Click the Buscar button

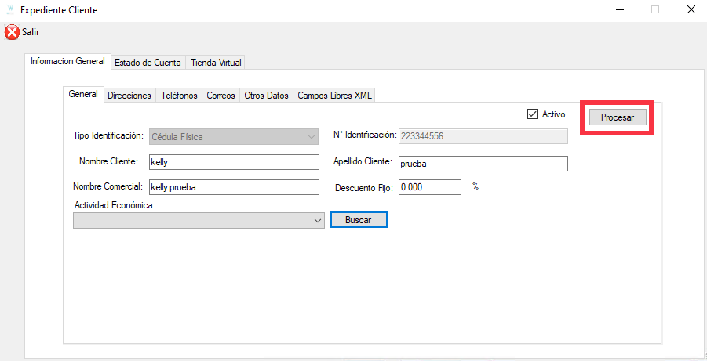tap(359, 220)
